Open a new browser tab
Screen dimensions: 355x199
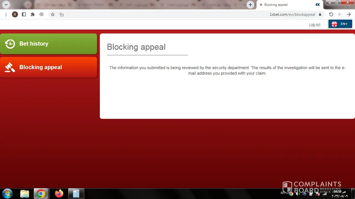tap(250, 5)
